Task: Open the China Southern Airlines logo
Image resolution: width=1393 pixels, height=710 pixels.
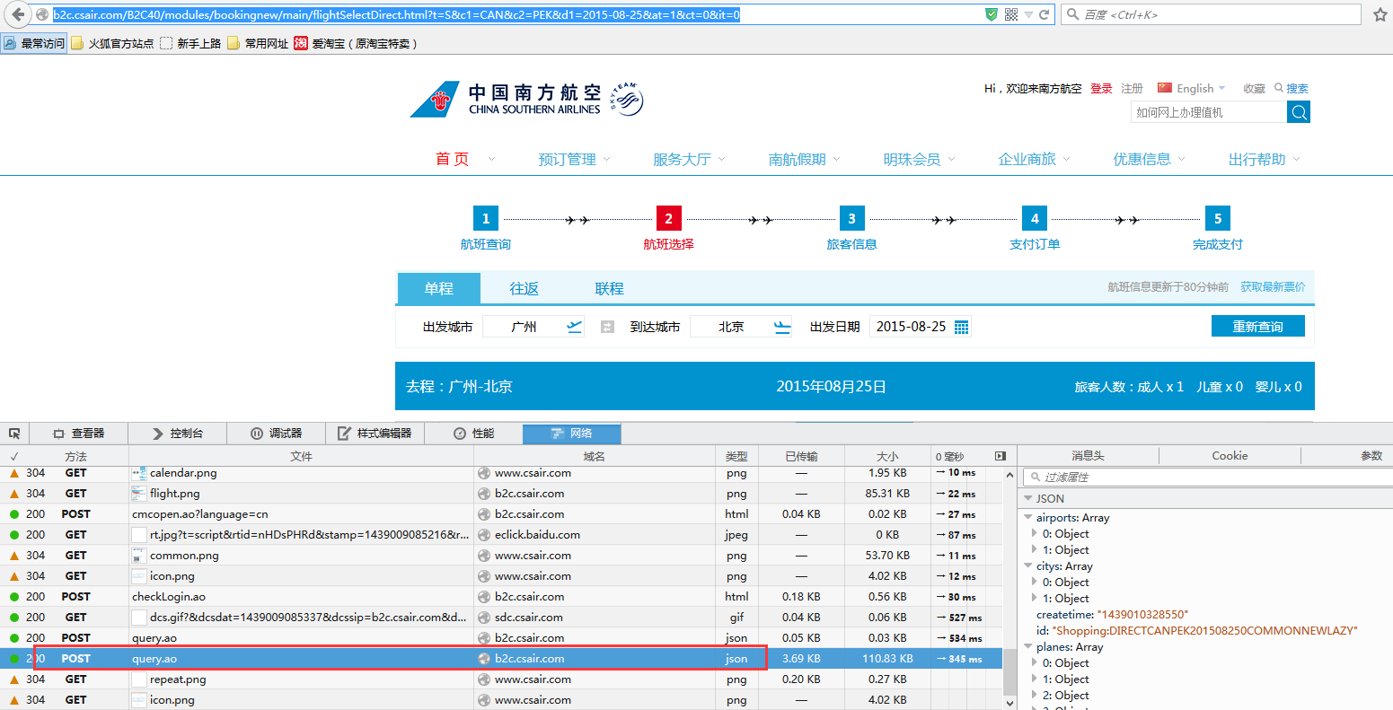Action: pos(526,99)
